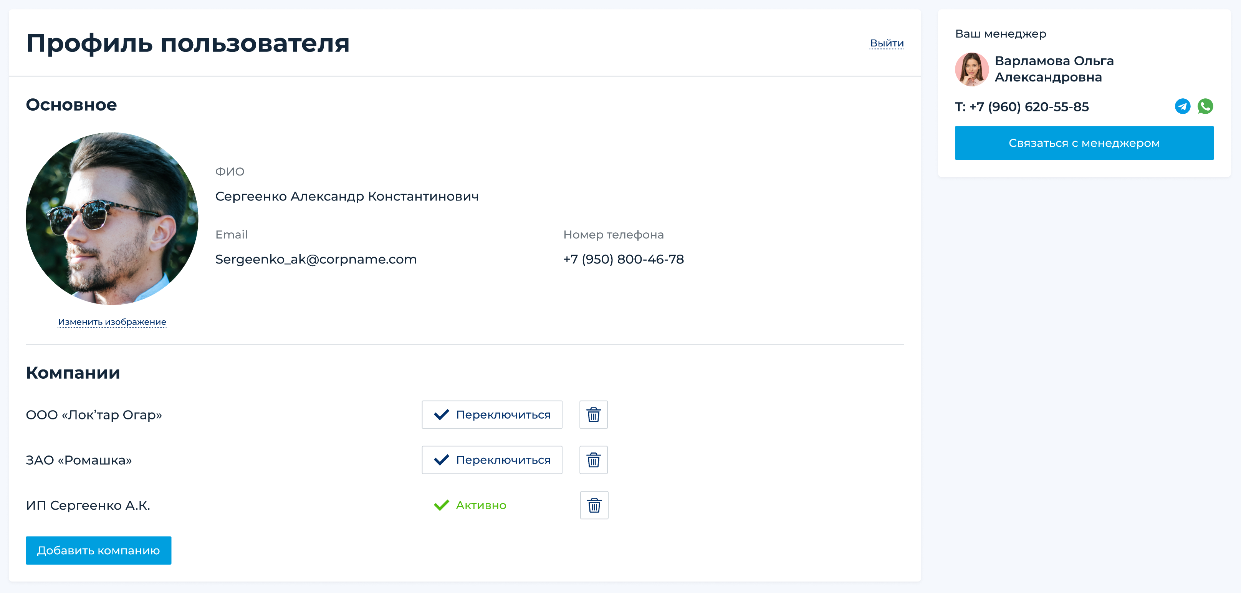Delete ООО «Лок'тар Огар» company
Viewport: 1241px width, 593px height.
tap(593, 415)
